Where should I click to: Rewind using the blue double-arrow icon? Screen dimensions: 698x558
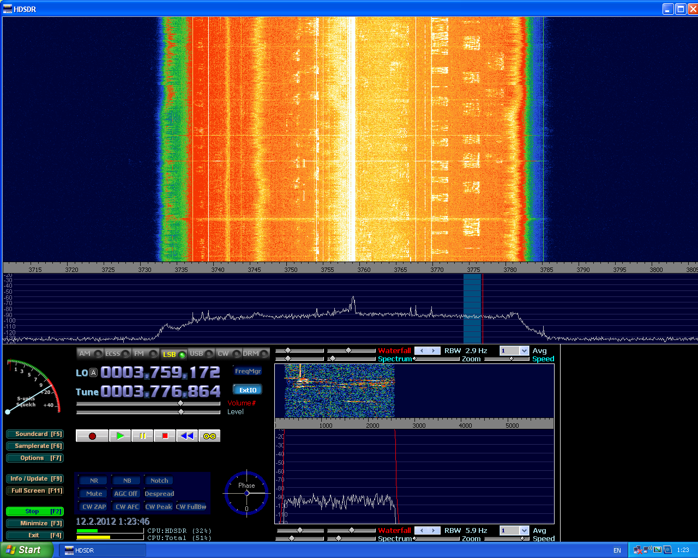[187, 436]
